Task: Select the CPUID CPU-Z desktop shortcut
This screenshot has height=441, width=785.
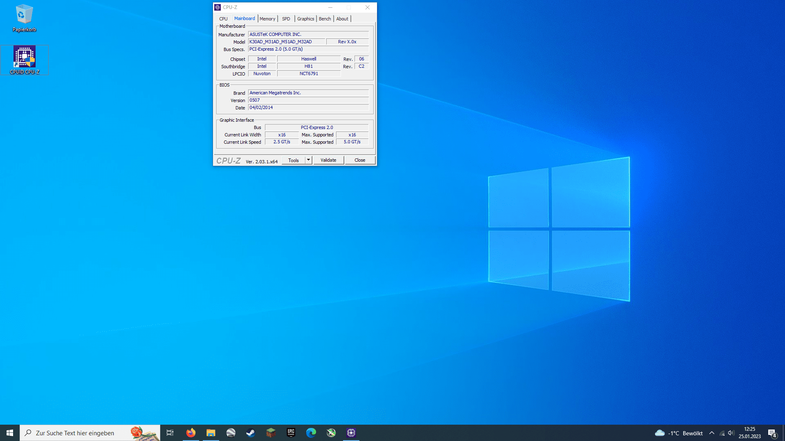Action: [x=25, y=60]
